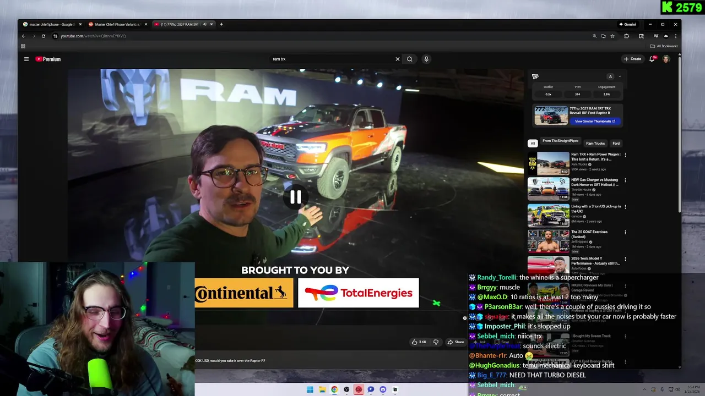Image resolution: width=705 pixels, height=396 pixels.
Task: Select the 'Ford' filter chip
Action: click(616, 144)
